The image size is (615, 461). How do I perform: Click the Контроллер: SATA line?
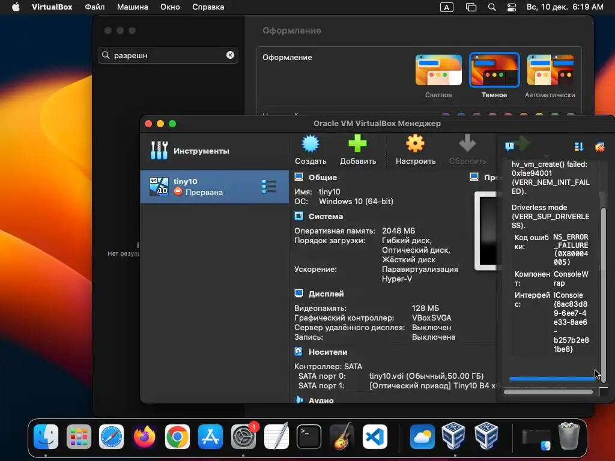tap(329, 367)
